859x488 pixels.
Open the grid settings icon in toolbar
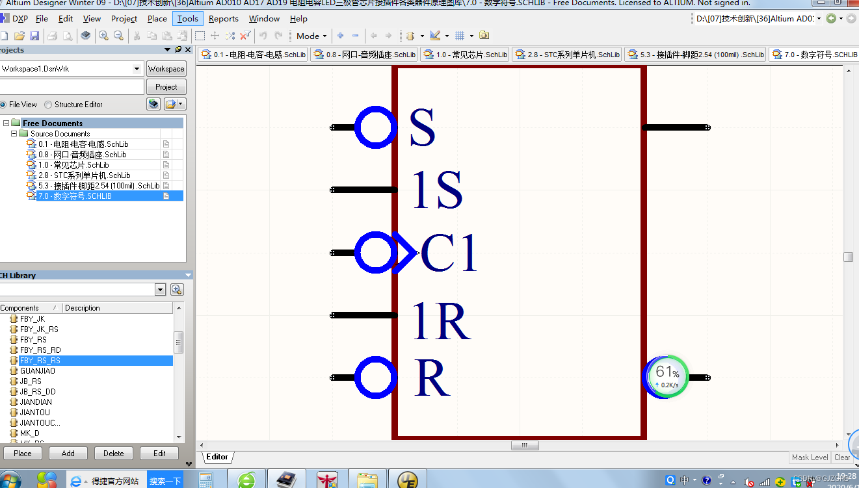pos(460,36)
